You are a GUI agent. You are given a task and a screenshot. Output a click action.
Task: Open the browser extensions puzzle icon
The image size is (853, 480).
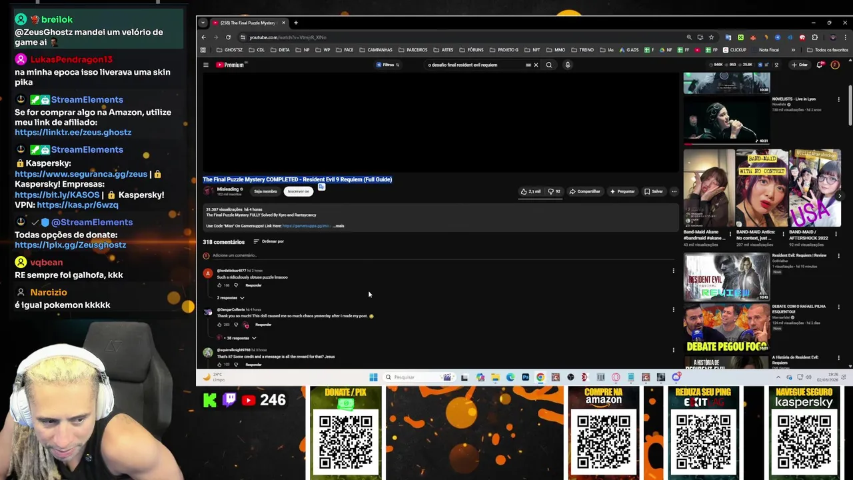pos(814,37)
